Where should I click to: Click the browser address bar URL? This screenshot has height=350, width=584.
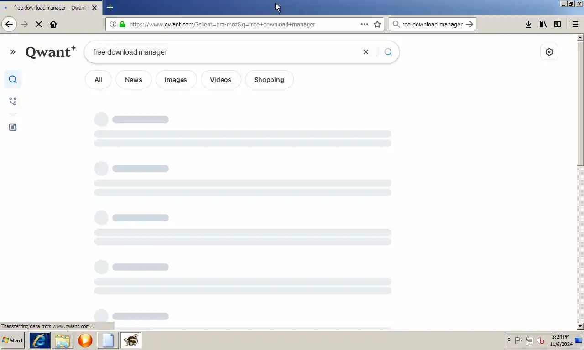pos(222,24)
